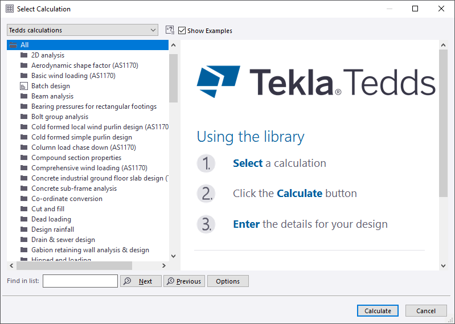
Task: Click folder icon beside Drain & sewer design
Action: click(24, 240)
